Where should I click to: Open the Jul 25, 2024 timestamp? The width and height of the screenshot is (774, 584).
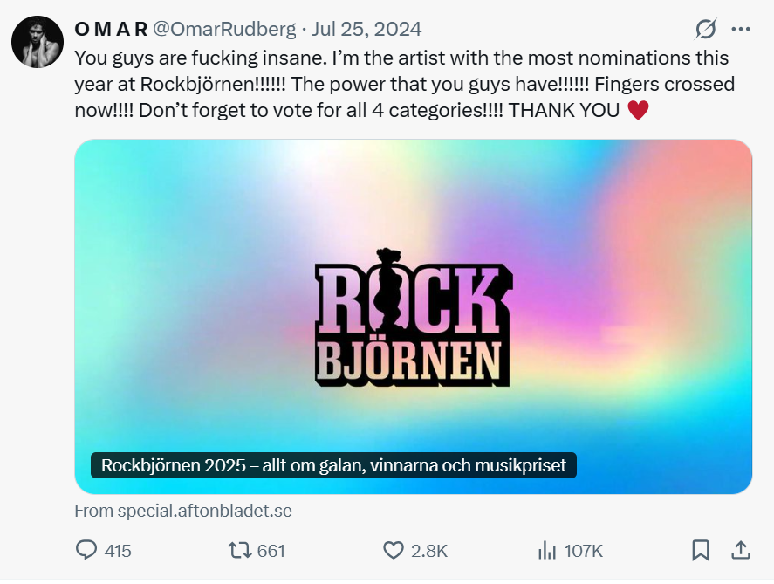pyautogui.click(x=366, y=30)
